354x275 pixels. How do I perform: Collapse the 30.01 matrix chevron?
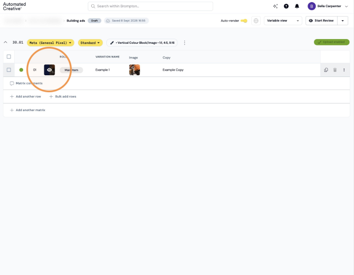pyautogui.click(x=5, y=42)
